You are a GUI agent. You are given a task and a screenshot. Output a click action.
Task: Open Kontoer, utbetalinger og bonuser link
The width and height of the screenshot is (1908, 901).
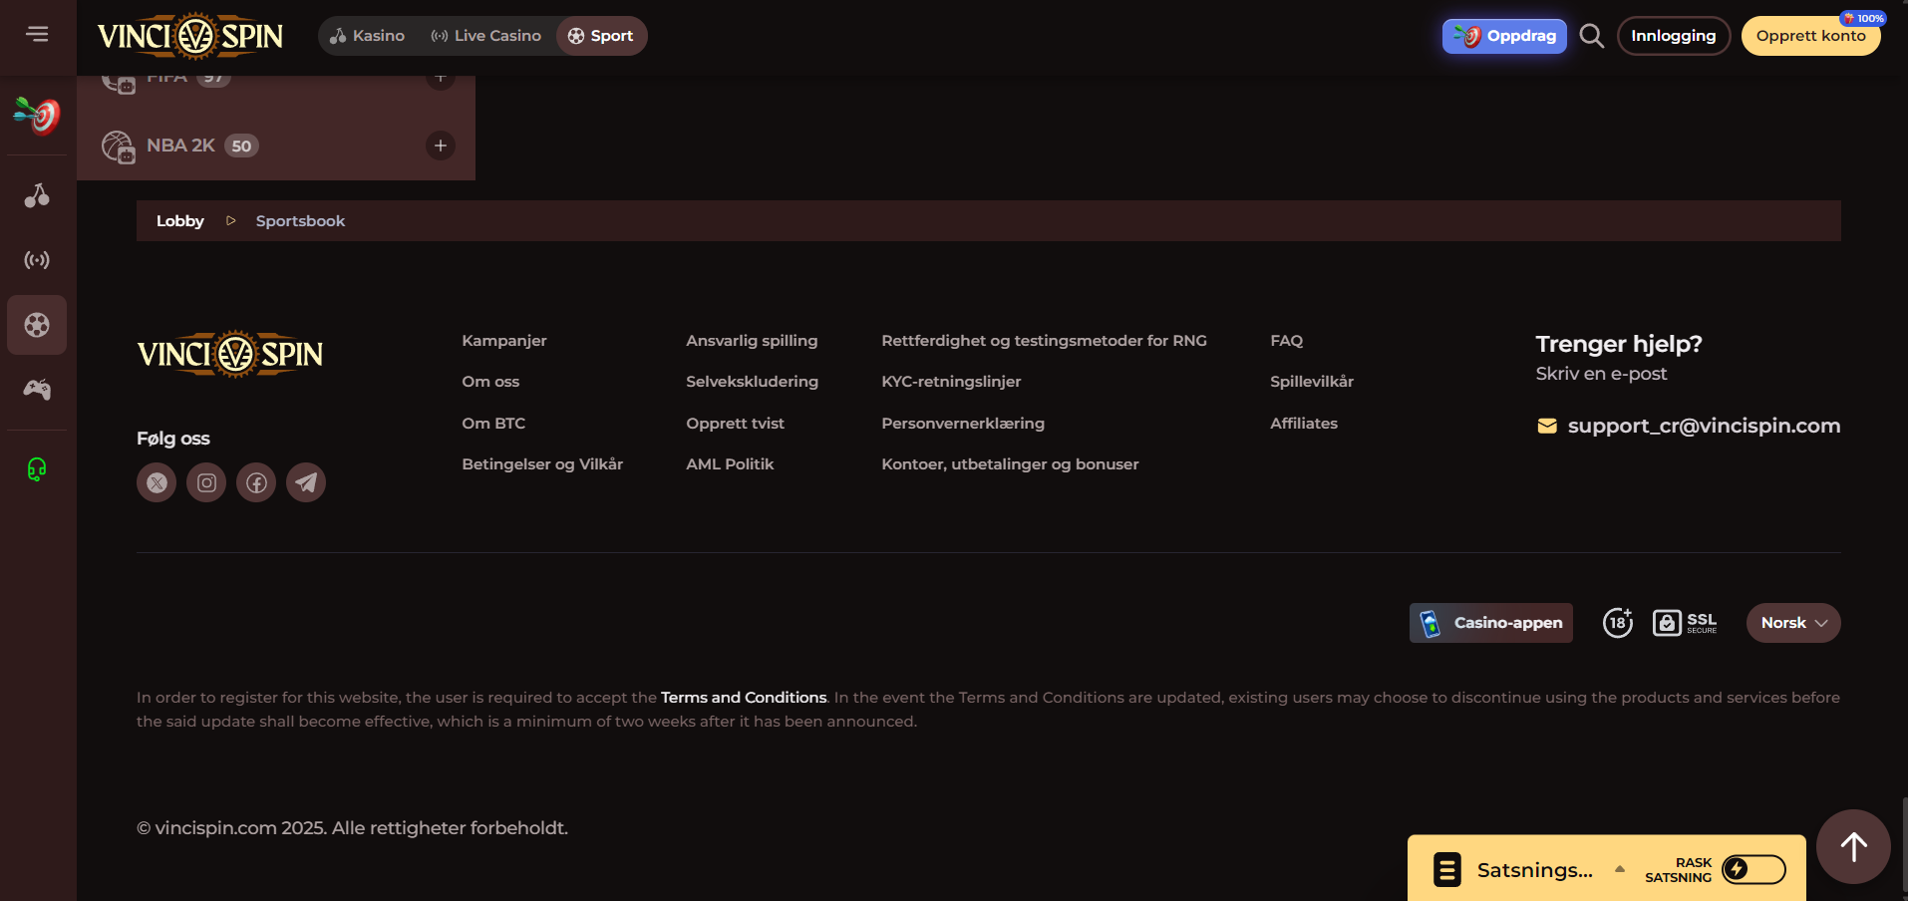pos(1010,464)
